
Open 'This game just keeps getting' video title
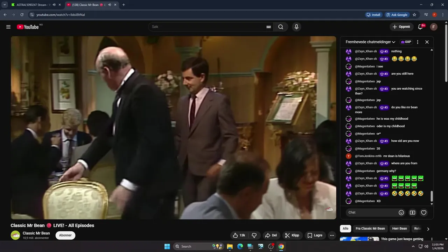(402, 239)
